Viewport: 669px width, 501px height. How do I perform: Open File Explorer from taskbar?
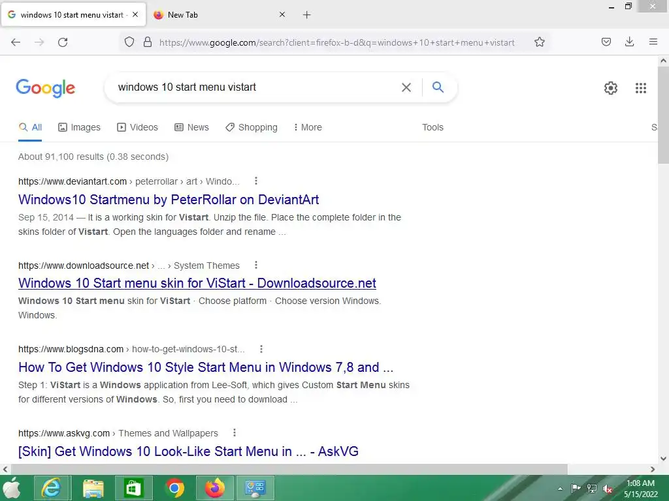click(93, 488)
